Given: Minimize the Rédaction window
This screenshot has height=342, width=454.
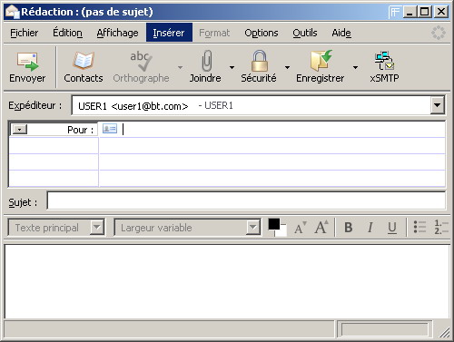Looking at the screenshot, I should tap(410, 12).
